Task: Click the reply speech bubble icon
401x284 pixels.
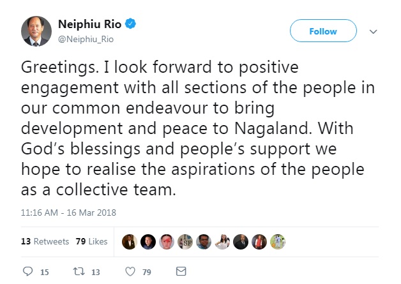Action: click(28, 271)
